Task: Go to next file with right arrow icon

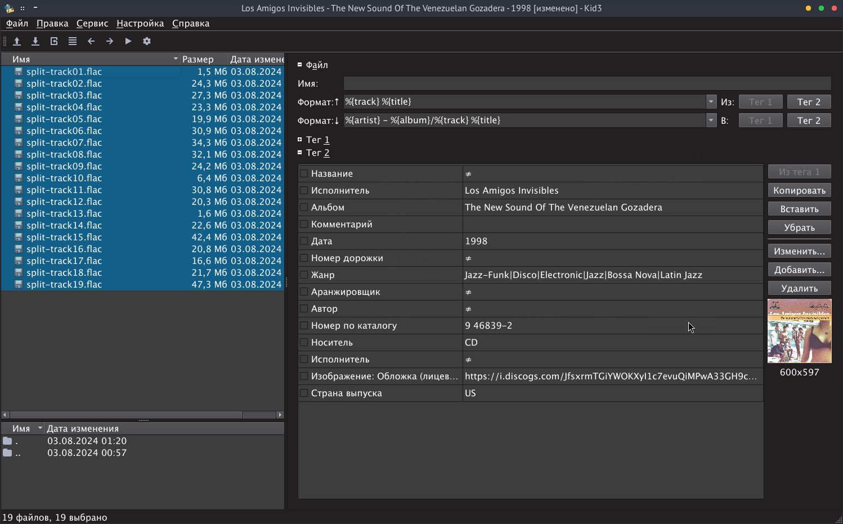Action: (x=110, y=41)
